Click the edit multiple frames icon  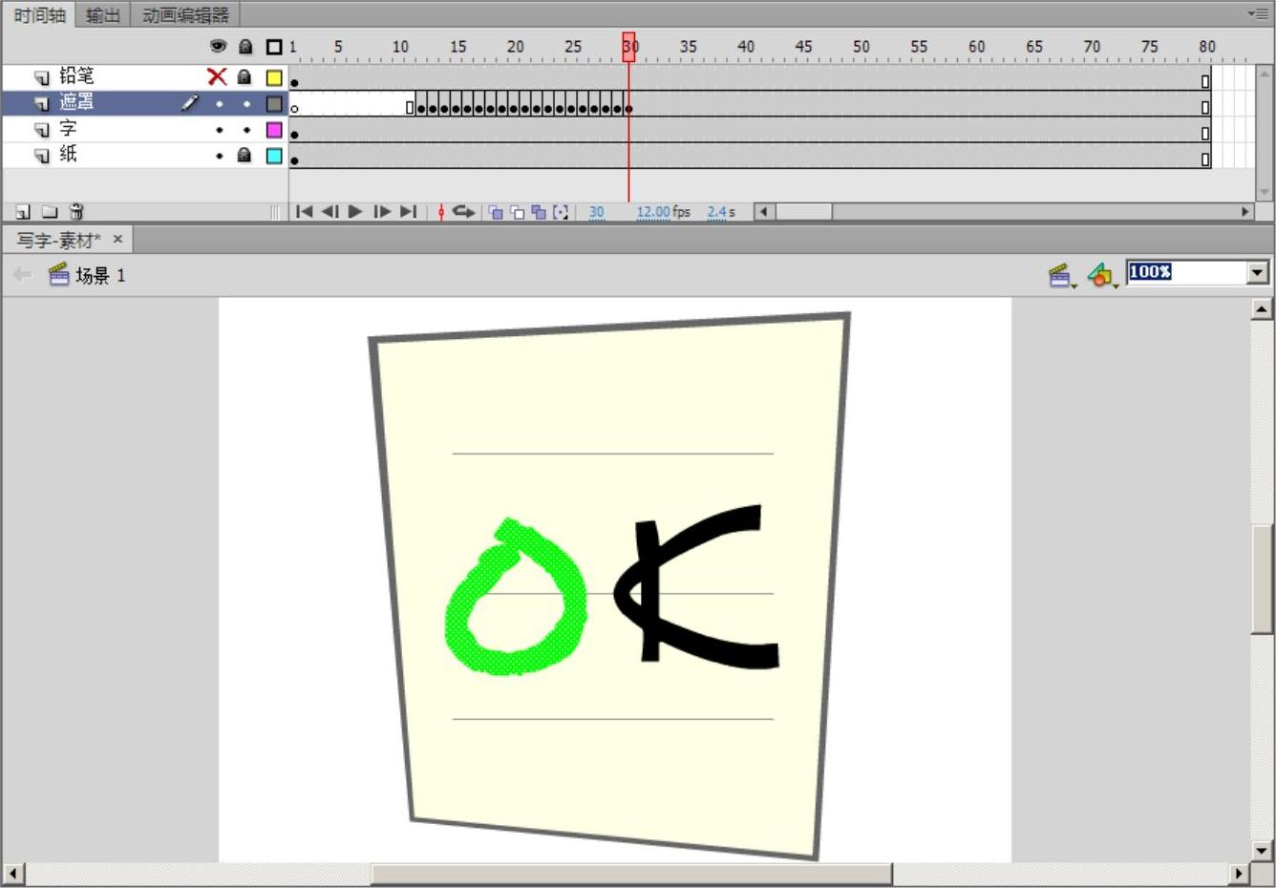click(x=539, y=212)
